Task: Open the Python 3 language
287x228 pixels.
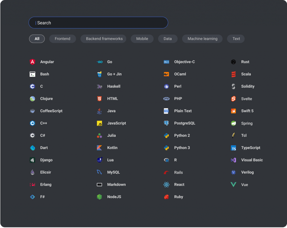Action: (x=182, y=148)
